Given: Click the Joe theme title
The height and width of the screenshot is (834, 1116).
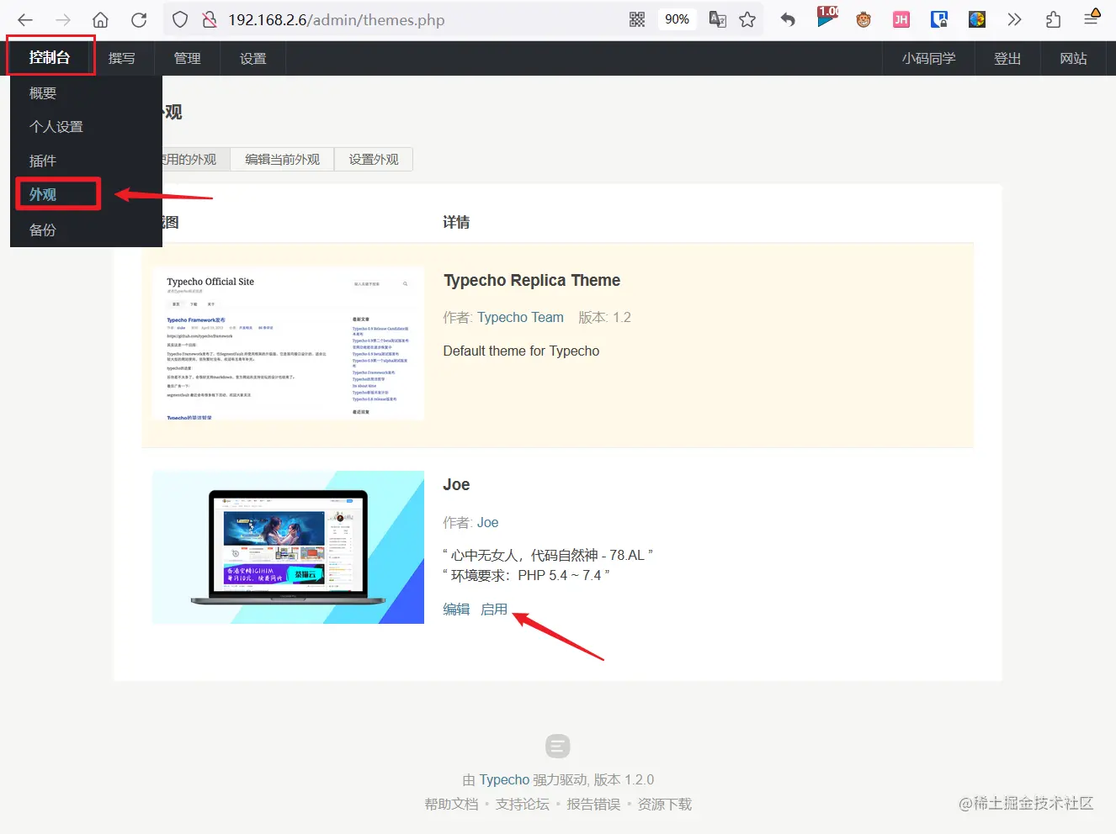Looking at the screenshot, I should [x=456, y=484].
